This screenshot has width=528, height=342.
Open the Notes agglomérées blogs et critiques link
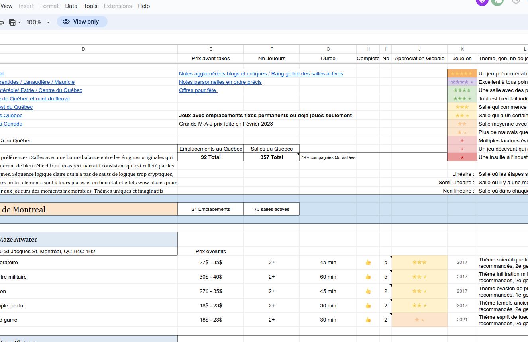[x=261, y=74]
